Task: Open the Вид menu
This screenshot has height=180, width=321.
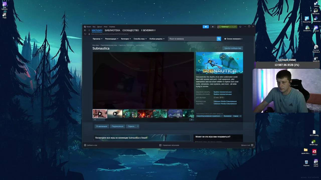Action: 94,27
